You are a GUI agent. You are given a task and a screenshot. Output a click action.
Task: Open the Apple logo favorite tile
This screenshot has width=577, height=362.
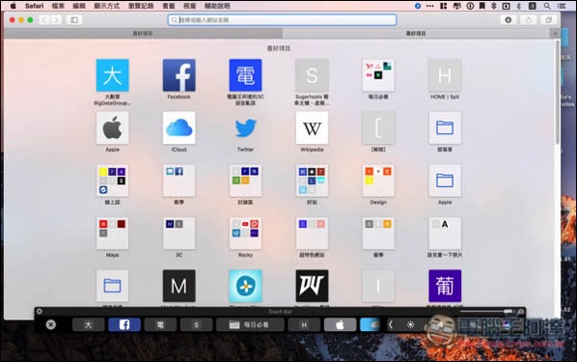click(x=112, y=127)
